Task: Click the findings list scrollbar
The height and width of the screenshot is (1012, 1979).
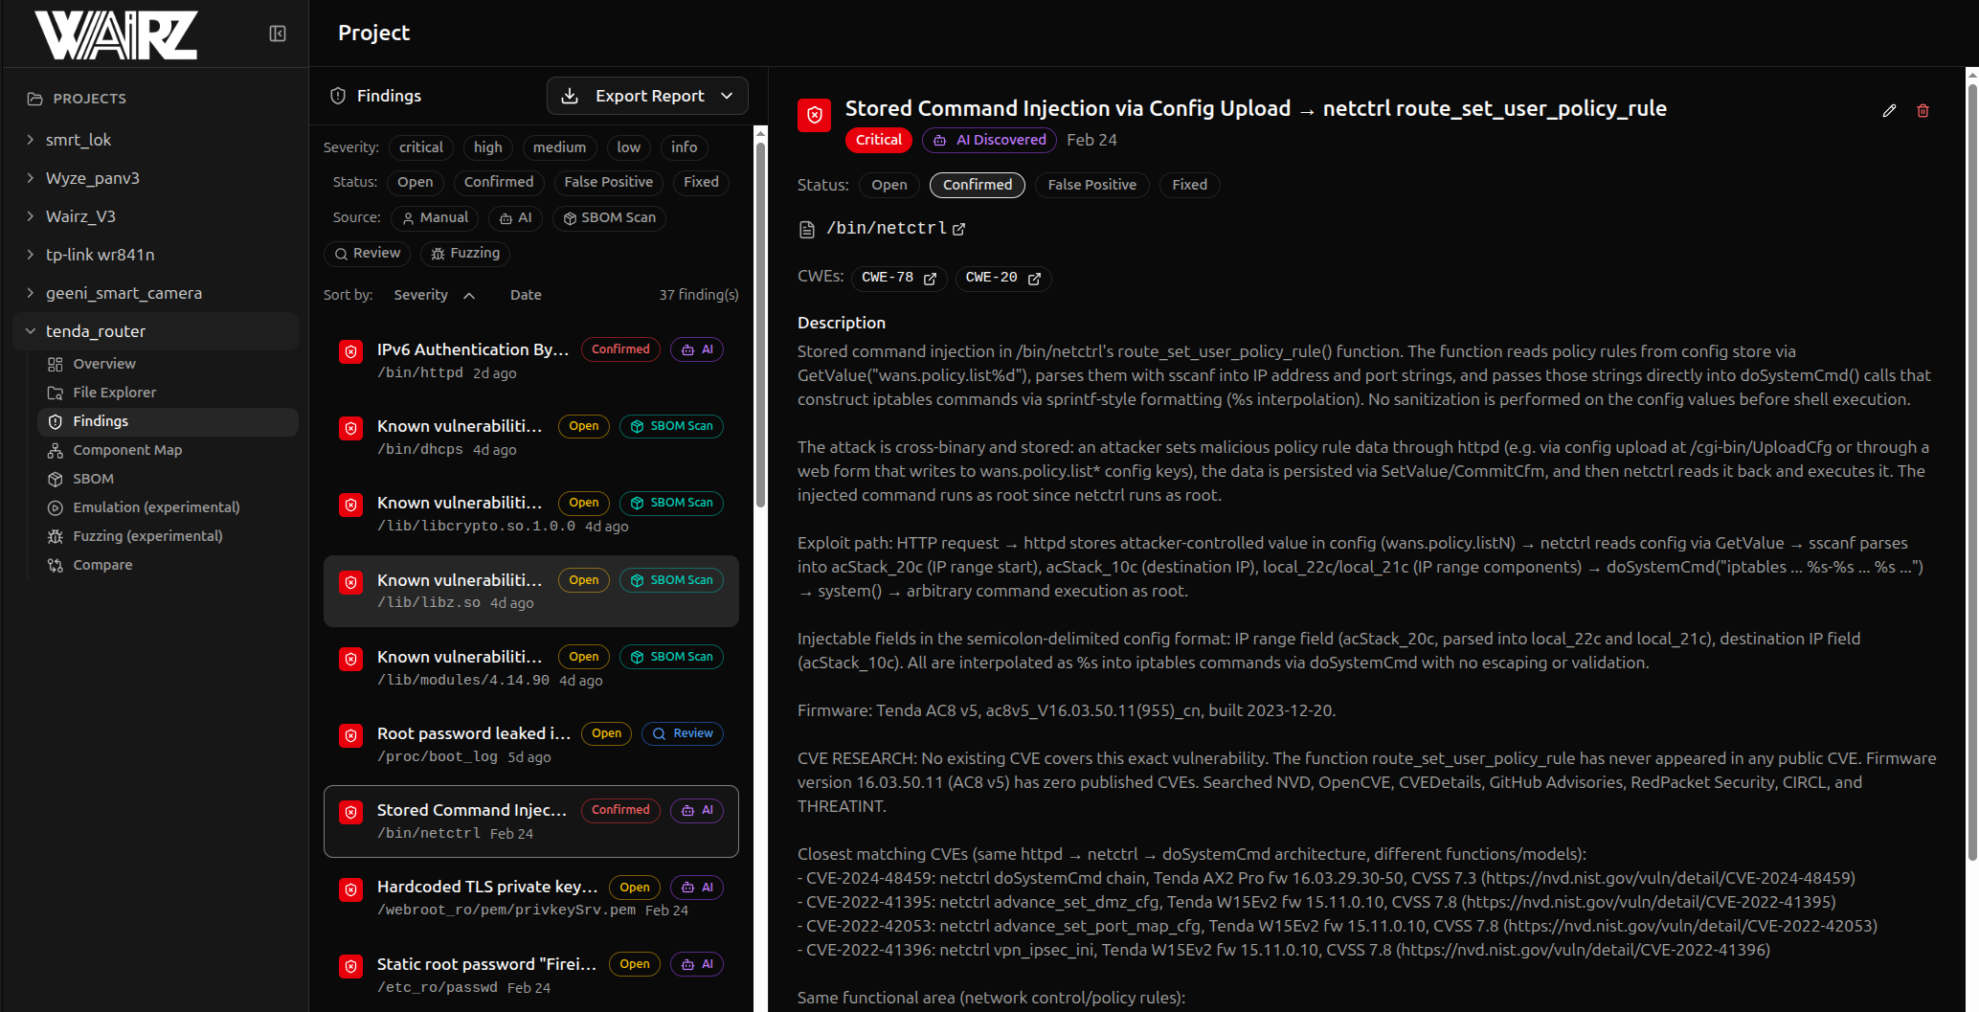Action: [761, 326]
